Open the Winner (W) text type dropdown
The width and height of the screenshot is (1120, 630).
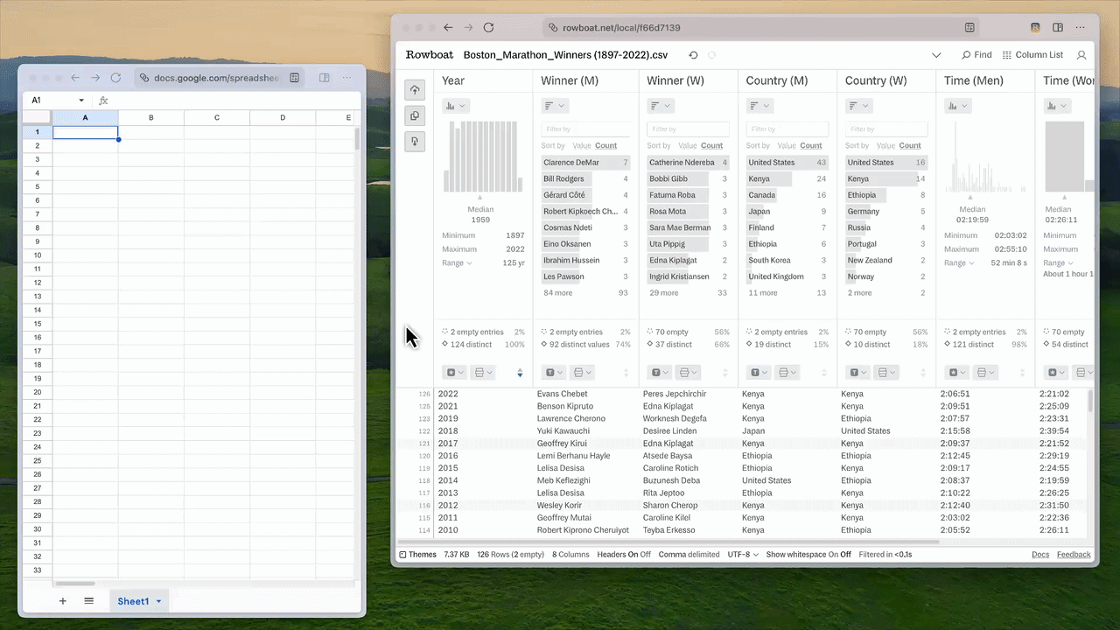point(659,373)
